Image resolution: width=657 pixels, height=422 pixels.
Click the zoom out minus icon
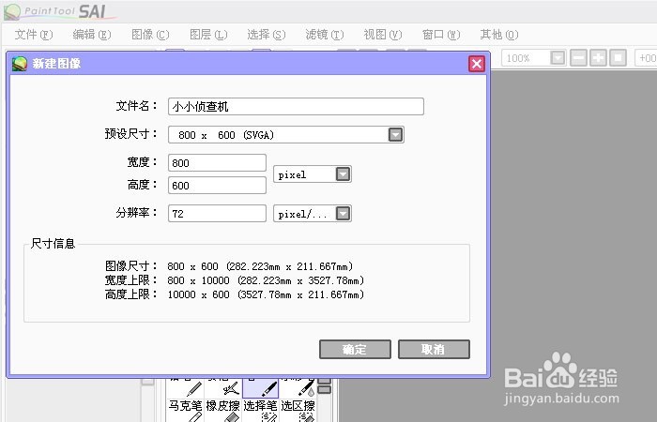(x=578, y=58)
